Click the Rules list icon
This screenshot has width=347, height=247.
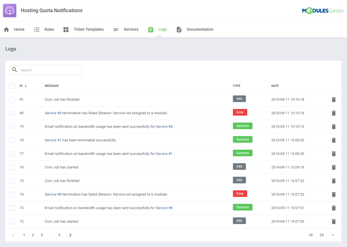coord(37,30)
